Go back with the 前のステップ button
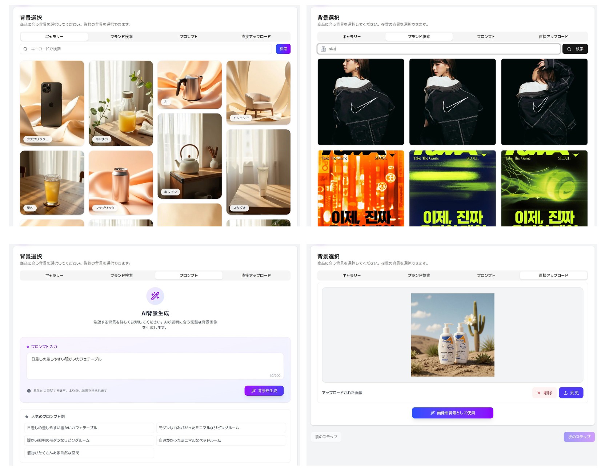Viewport: 609px width, 475px height. tap(326, 437)
